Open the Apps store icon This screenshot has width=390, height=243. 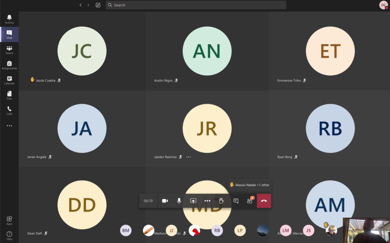click(x=9, y=220)
